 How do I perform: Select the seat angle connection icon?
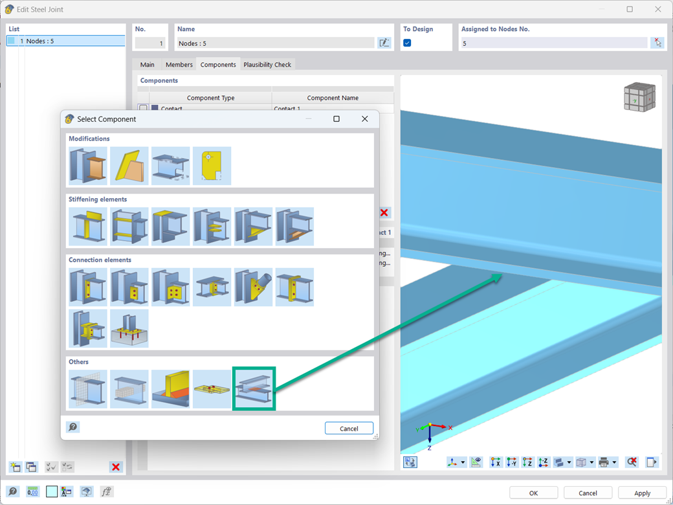(88, 328)
